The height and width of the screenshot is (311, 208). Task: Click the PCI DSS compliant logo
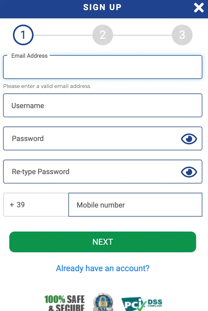pos(142,304)
